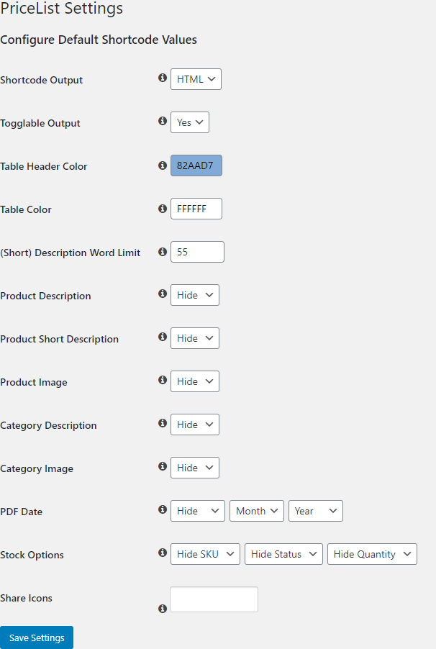
Task: Open the Hide Status dropdown
Action: coord(283,554)
